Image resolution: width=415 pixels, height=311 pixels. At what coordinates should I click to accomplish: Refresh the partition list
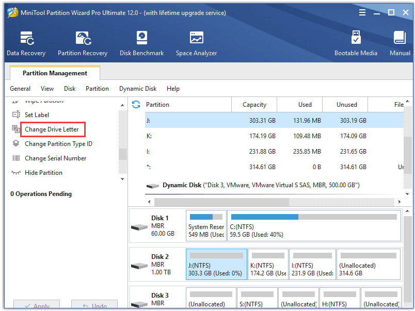[136, 105]
